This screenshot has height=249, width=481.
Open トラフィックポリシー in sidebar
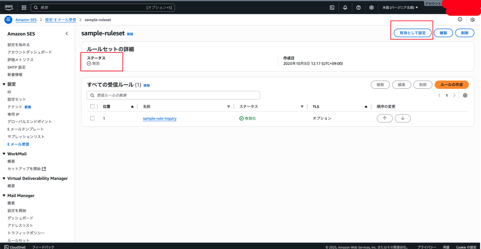[x=26, y=233]
